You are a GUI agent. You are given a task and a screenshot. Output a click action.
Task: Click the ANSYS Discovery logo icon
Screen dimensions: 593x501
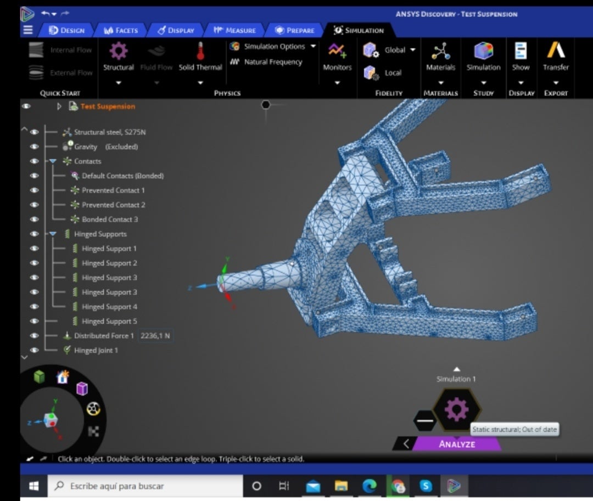coord(27,14)
